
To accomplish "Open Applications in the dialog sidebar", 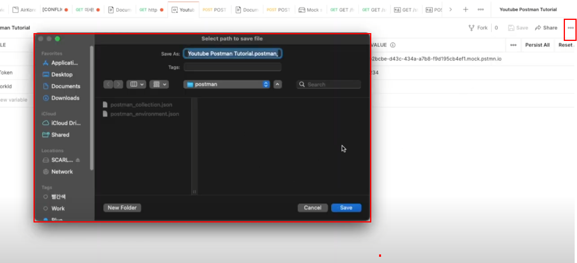I will click(x=60, y=63).
